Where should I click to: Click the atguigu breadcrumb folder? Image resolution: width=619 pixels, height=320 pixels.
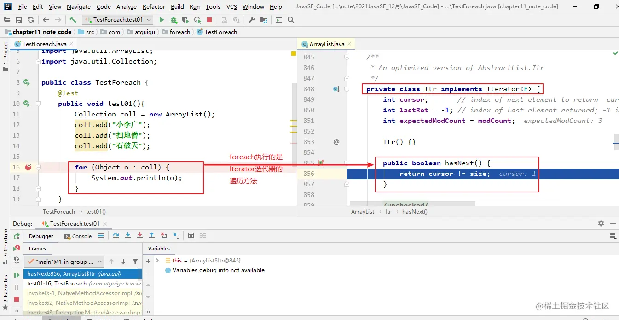pos(141,32)
